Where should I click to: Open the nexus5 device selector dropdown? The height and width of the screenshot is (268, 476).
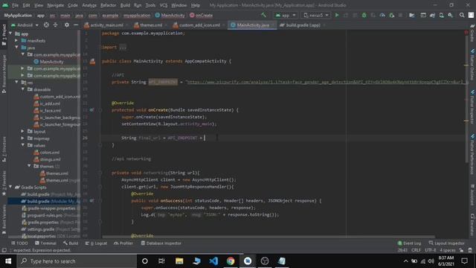(316, 15)
